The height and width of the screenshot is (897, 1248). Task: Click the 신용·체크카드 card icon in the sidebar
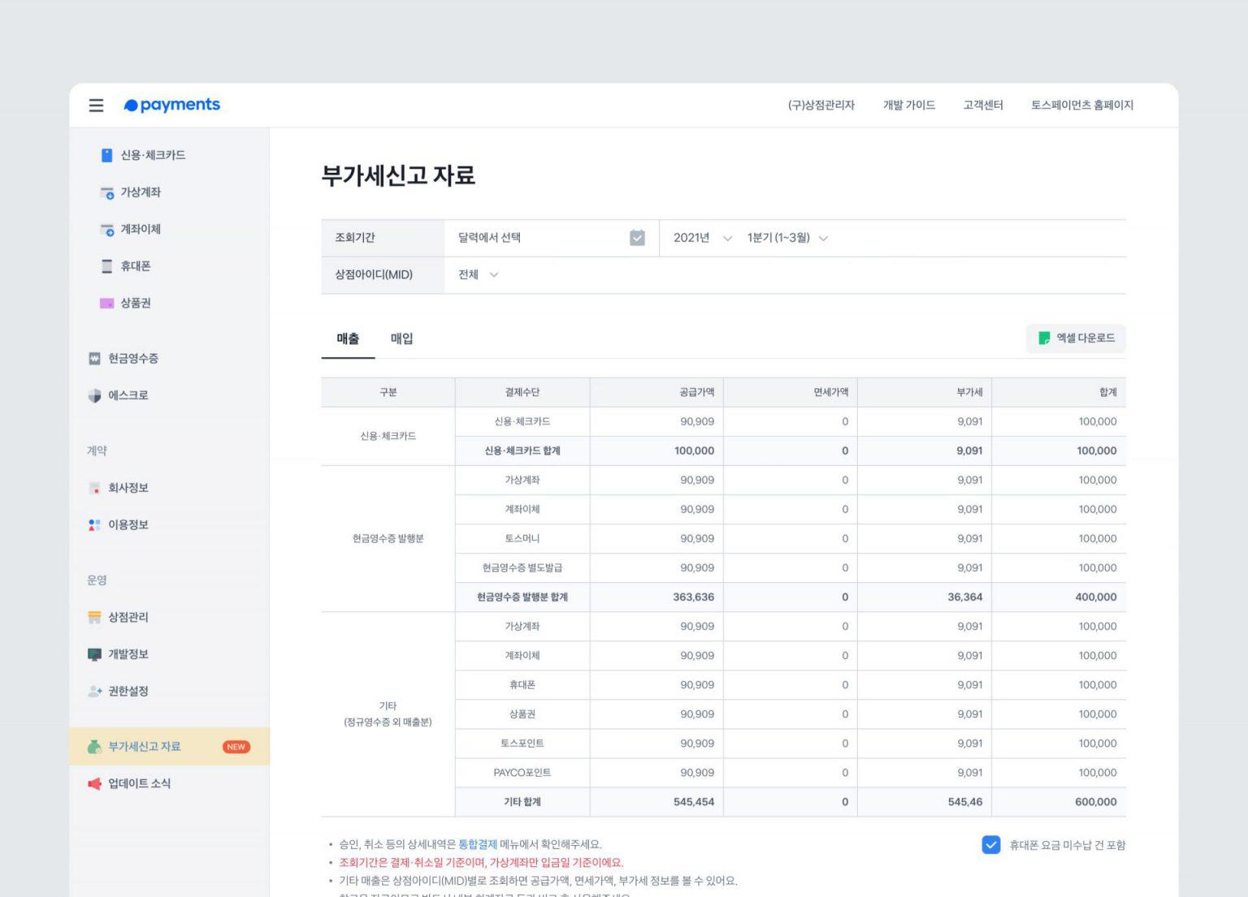[x=106, y=155]
